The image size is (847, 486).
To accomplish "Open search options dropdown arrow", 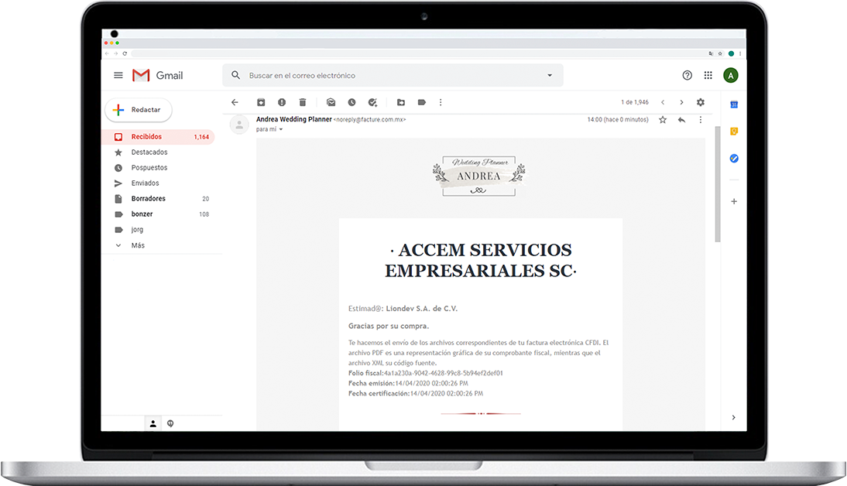I will 550,76.
